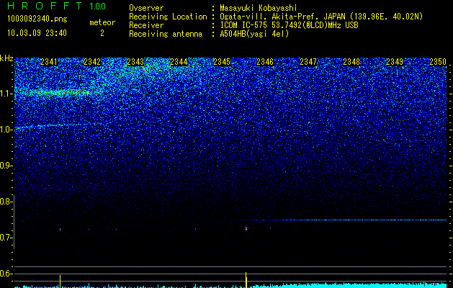Viewport: 453px width, 288px height.
Task: Click the observer name Masayuki Kobayashi
Action: coord(259,8)
